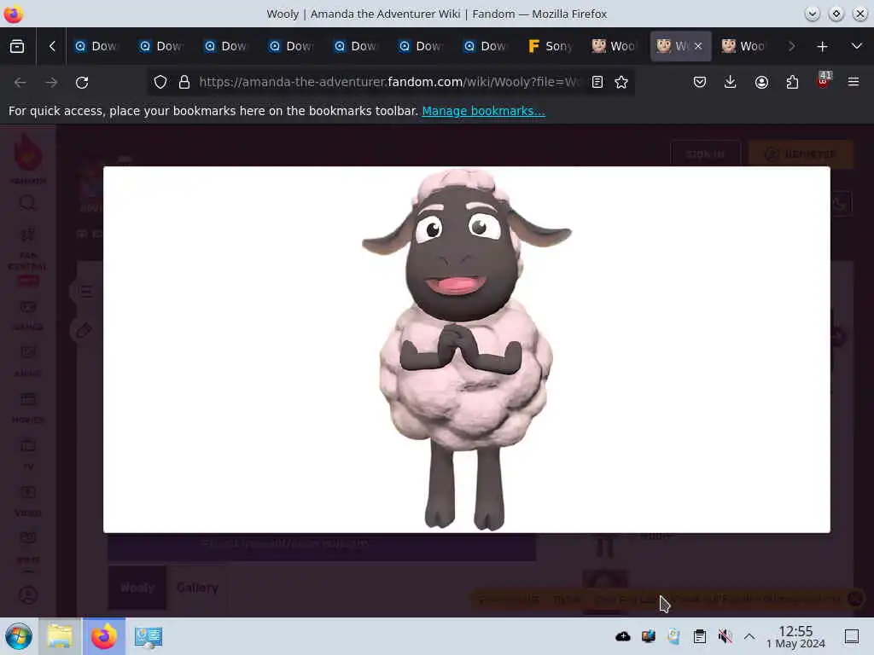Switch to the Sony tab
The image size is (874, 655).
(550, 46)
